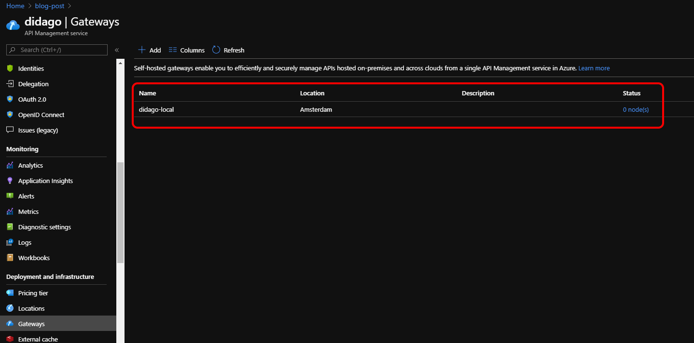The height and width of the screenshot is (343, 694).
Task: Edit visible table Columns
Action: [x=186, y=50]
